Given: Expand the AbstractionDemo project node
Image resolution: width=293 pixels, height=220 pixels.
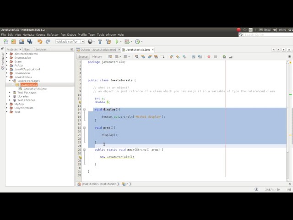Looking at the screenshot, I should click(7, 54).
